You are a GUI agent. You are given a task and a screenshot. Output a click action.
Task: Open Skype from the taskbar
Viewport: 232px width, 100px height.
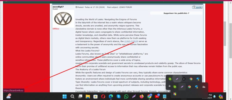point(119,96)
